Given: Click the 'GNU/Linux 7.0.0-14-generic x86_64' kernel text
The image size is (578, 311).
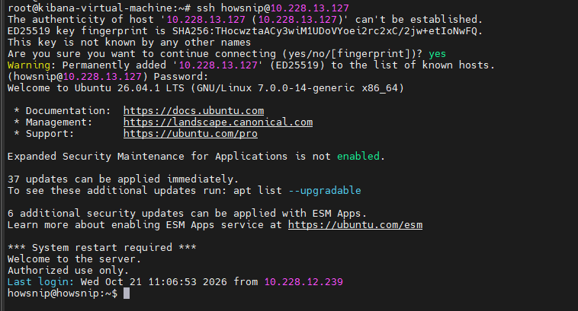Looking at the screenshot, I should pyautogui.click(x=297, y=88).
